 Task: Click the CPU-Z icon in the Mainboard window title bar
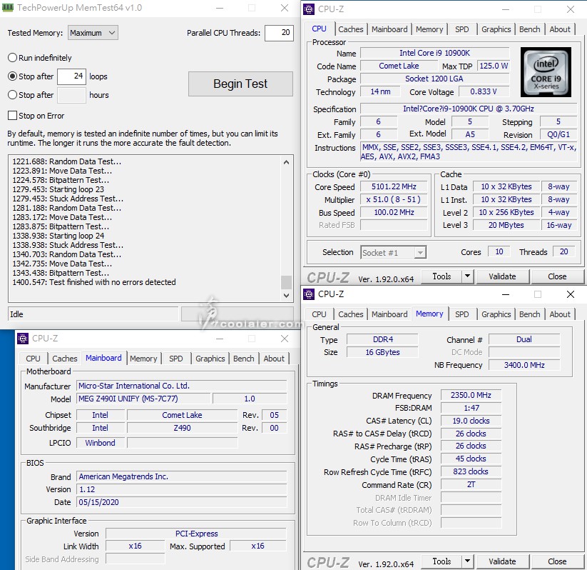(x=23, y=339)
